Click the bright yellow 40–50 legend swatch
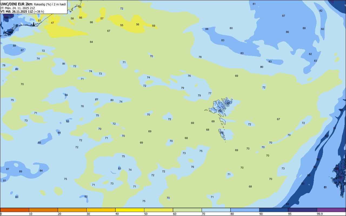This screenshot has height=216, width=346. pyautogui.click(x=130, y=210)
